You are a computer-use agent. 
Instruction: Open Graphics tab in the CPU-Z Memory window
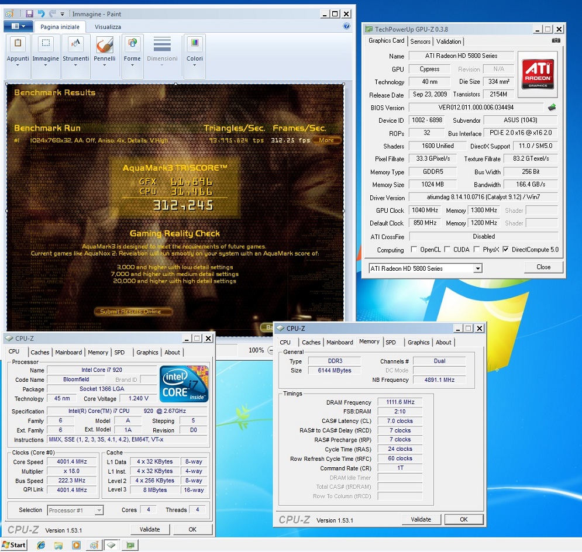point(418,343)
